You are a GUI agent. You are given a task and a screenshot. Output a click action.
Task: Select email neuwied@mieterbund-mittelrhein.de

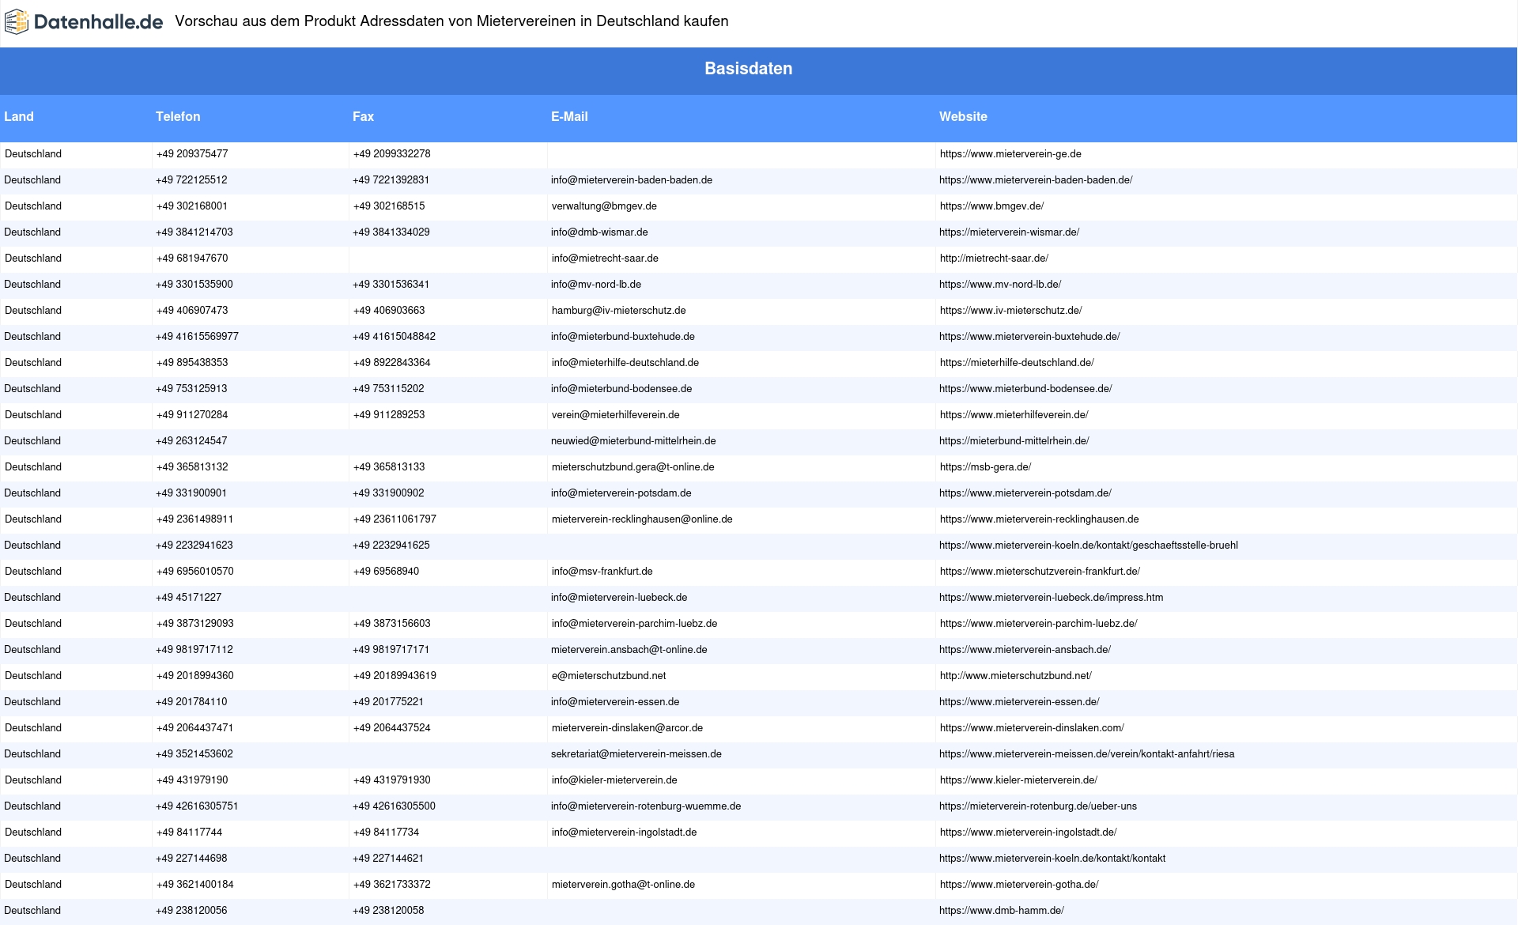633,441
